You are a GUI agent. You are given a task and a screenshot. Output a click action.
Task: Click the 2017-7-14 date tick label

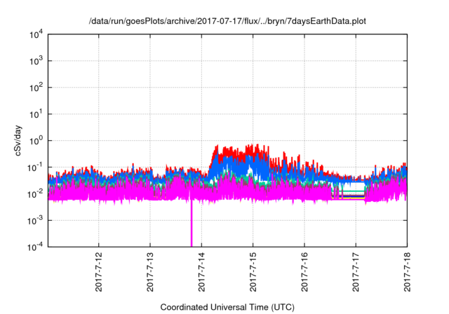click(x=201, y=272)
